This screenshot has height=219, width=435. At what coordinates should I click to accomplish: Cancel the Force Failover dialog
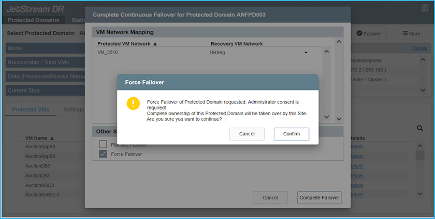point(247,134)
